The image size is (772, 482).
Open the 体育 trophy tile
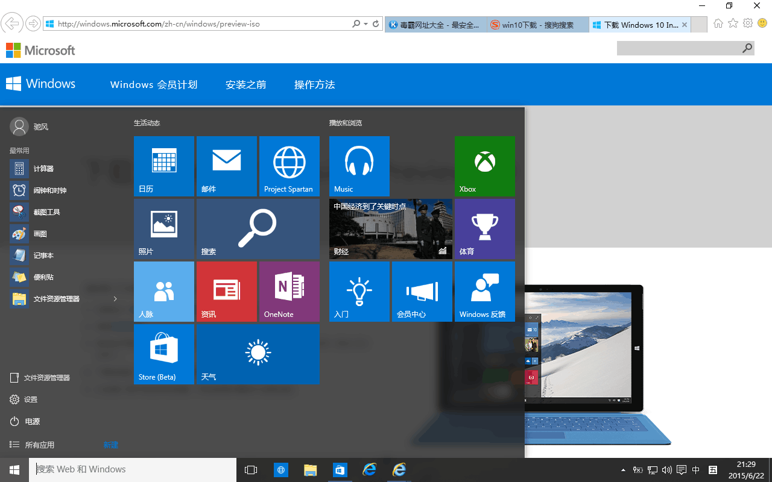[485, 229]
